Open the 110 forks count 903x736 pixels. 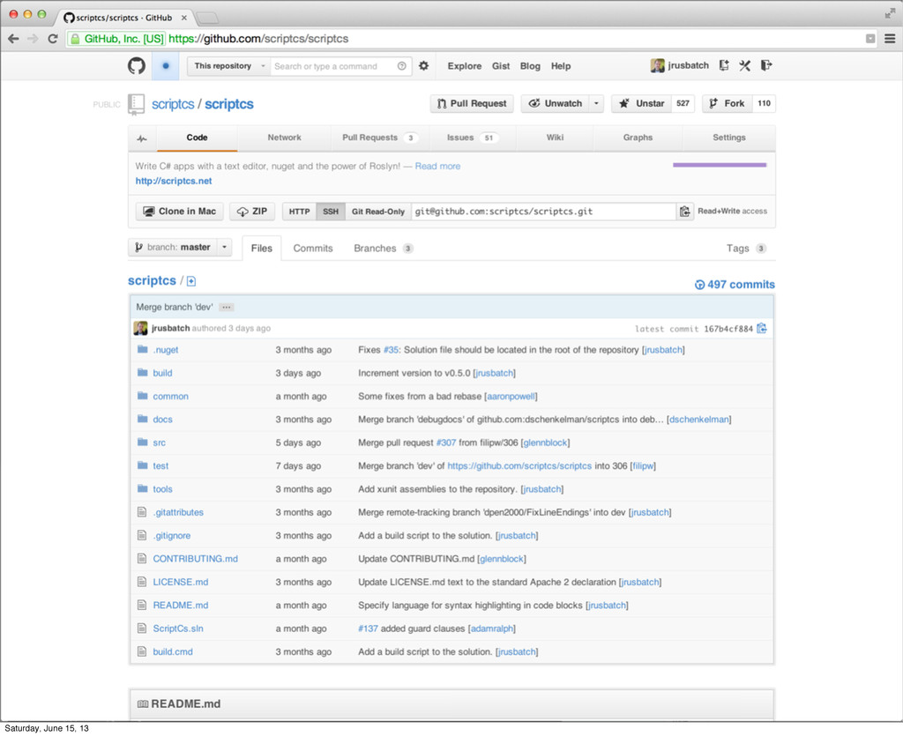(x=765, y=104)
